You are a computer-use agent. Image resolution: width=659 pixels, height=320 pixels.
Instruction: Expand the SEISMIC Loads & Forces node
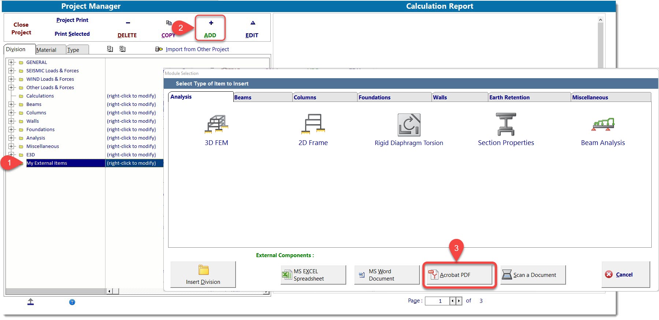pyautogui.click(x=11, y=71)
